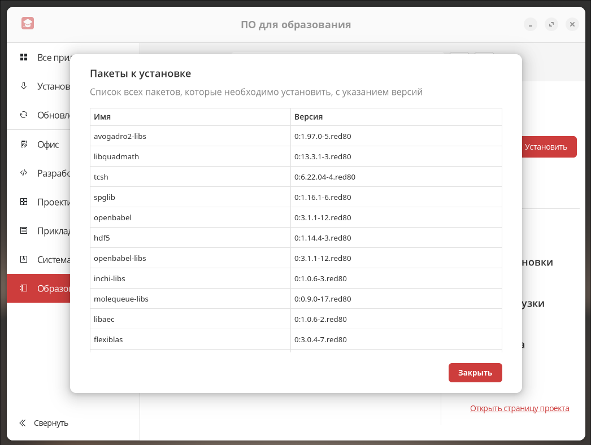Click the system category icon in sidebar

pyautogui.click(x=24, y=259)
